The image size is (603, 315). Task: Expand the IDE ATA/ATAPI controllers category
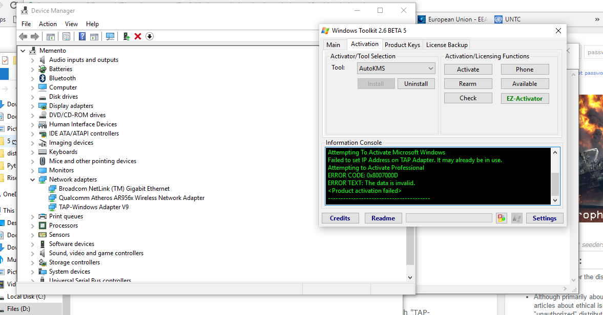point(33,133)
